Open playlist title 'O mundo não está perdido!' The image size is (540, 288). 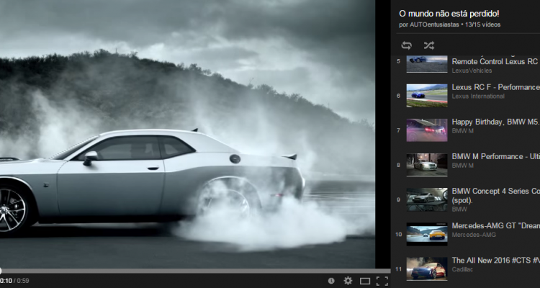(448, 14)
